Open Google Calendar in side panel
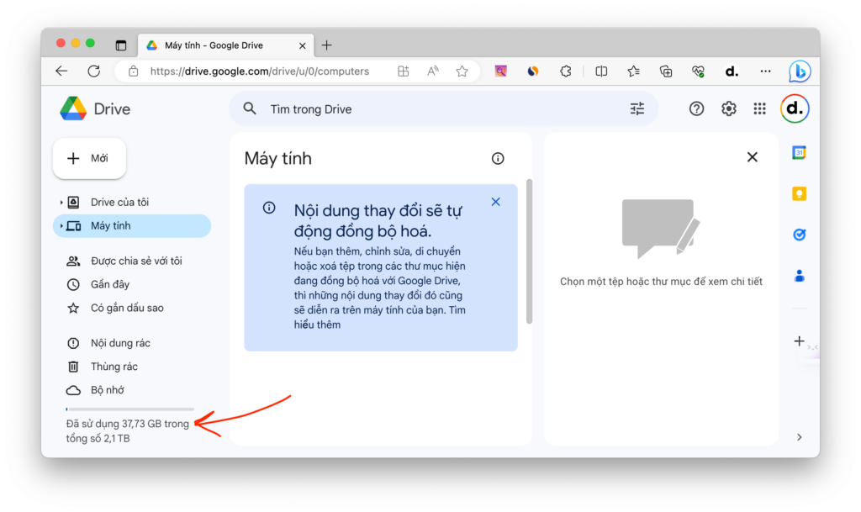Image resolution: width=861 pixels, height=512 pixels. [x=799, y=153]
